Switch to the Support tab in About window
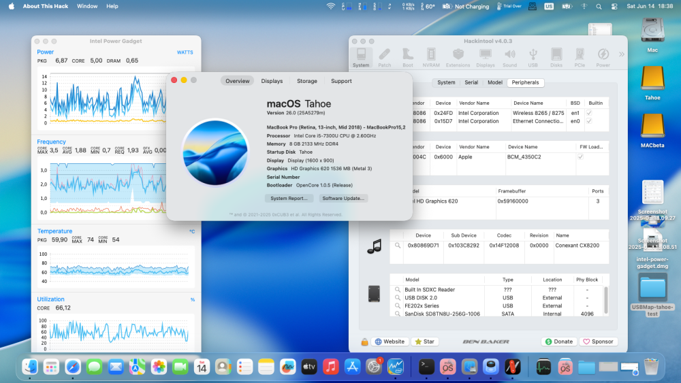This screenshot has height=383, width=681. pos(341,81)
